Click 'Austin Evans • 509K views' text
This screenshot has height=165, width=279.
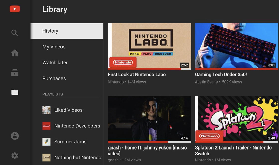[x=219, y=82]
